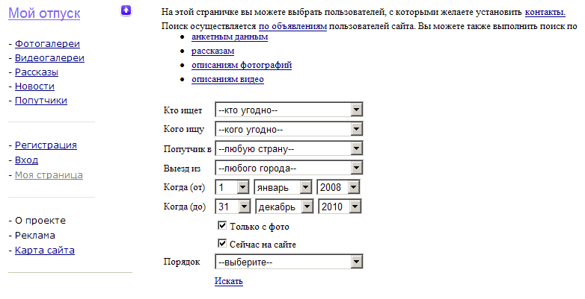The image size is (585, 299).
Task: Expand the Выезд из city dropdown
Action: [x=289, y=168]
